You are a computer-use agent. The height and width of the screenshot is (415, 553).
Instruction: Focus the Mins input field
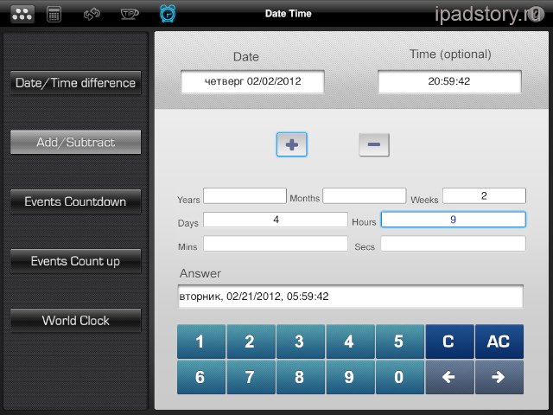(x=276, y=244)
